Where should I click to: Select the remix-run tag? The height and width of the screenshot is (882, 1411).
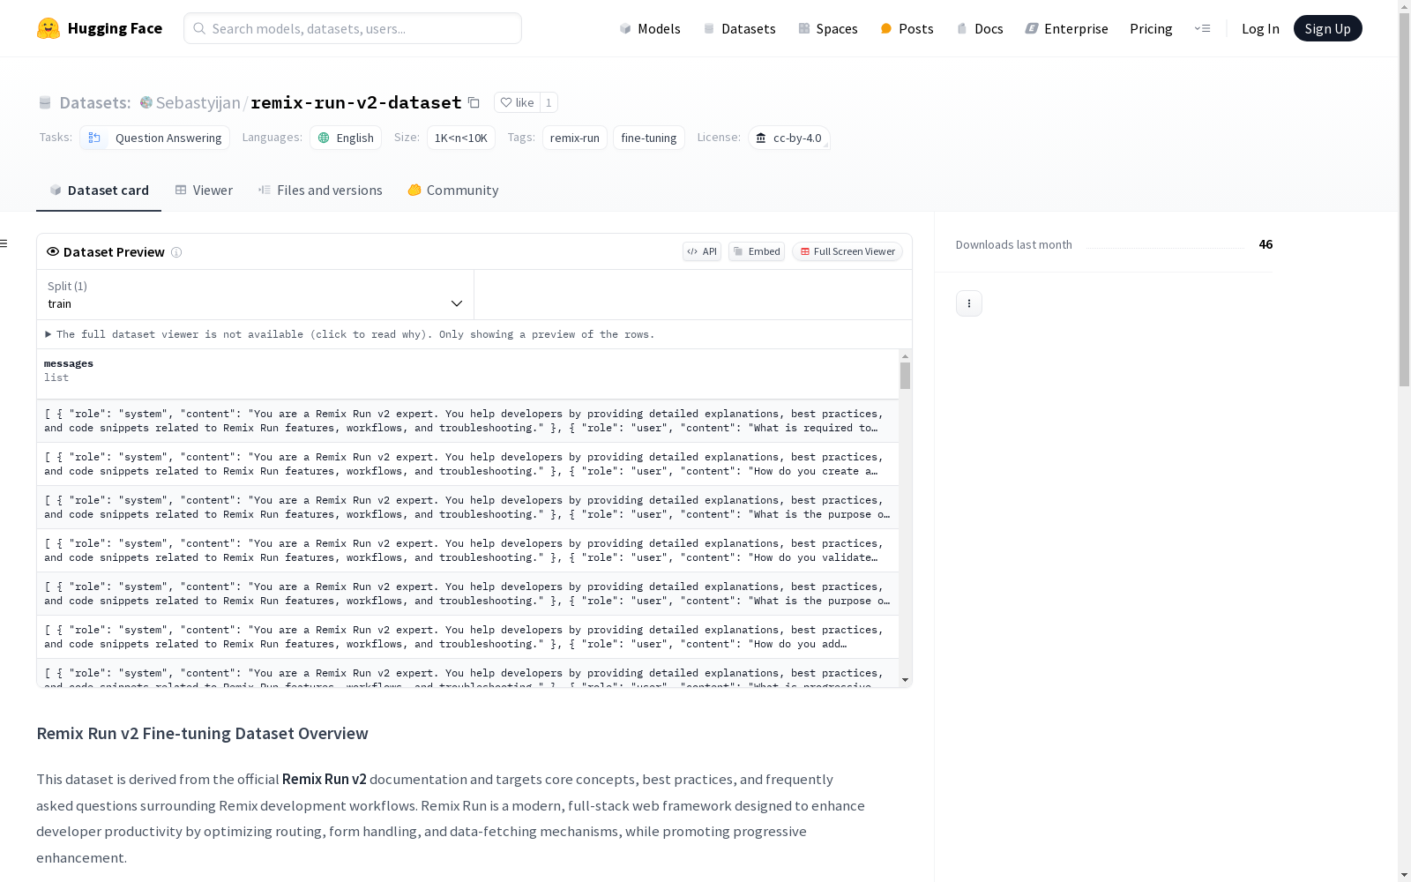coord(575,138)
